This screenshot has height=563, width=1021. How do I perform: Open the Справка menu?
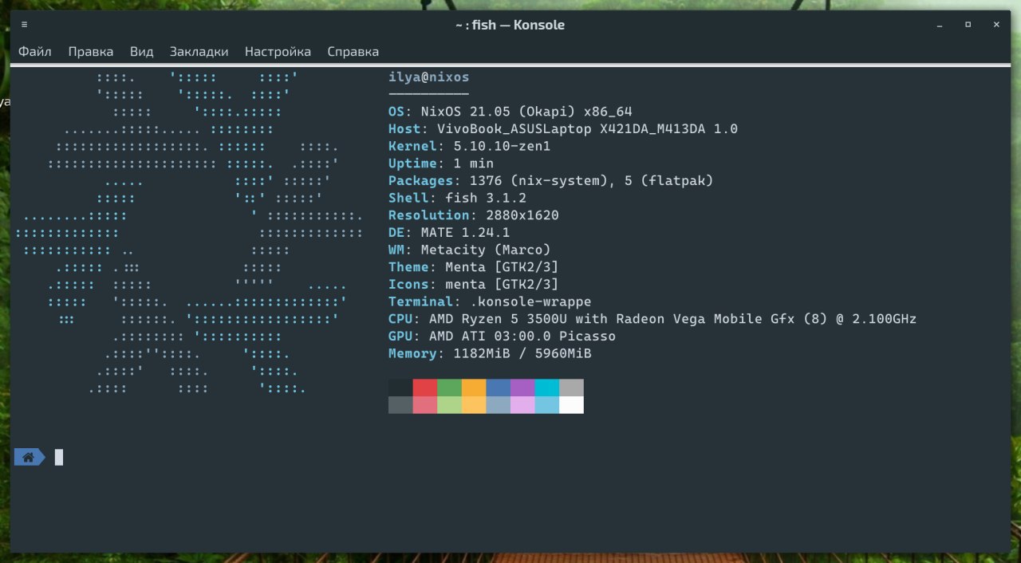click(353, 52)
